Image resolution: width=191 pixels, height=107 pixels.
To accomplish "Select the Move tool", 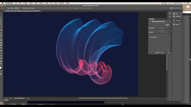I will click(x=1, y=14).
